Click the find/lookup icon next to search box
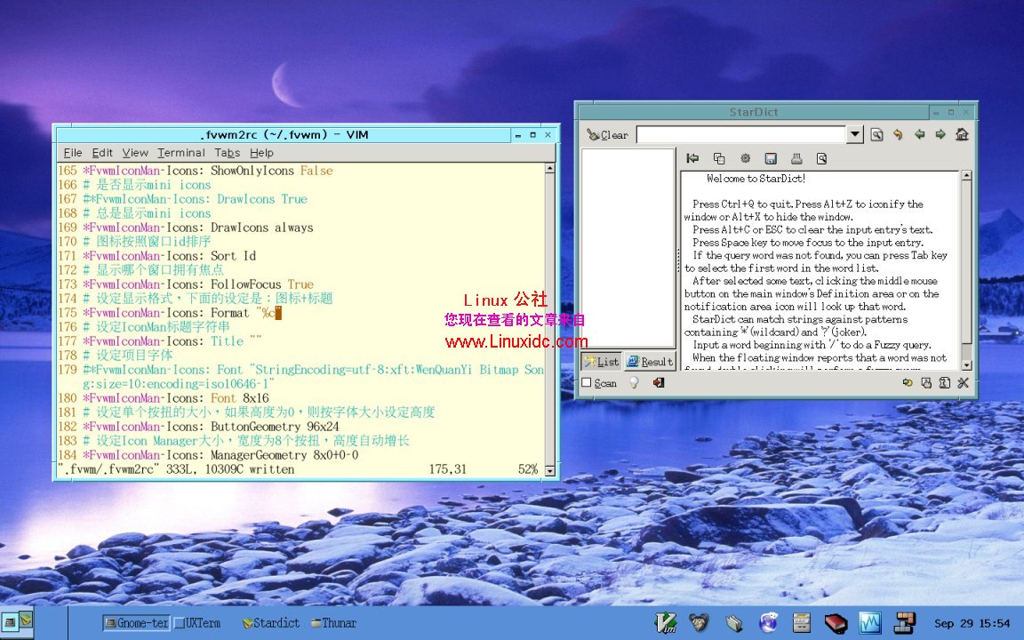The image size is (1024, 640). click(x=876, y=135)
